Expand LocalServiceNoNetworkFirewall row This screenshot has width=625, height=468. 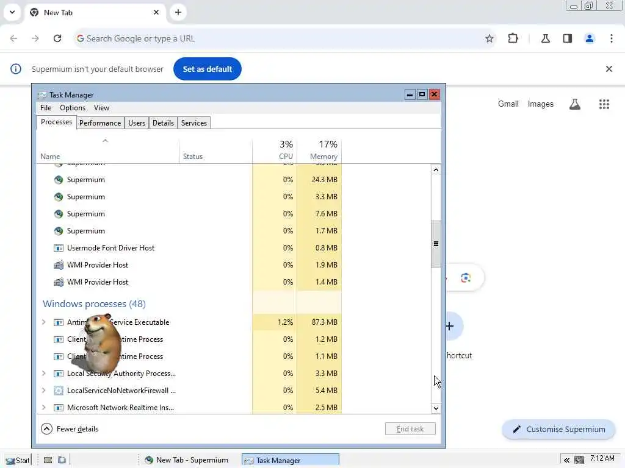[44, 391]
